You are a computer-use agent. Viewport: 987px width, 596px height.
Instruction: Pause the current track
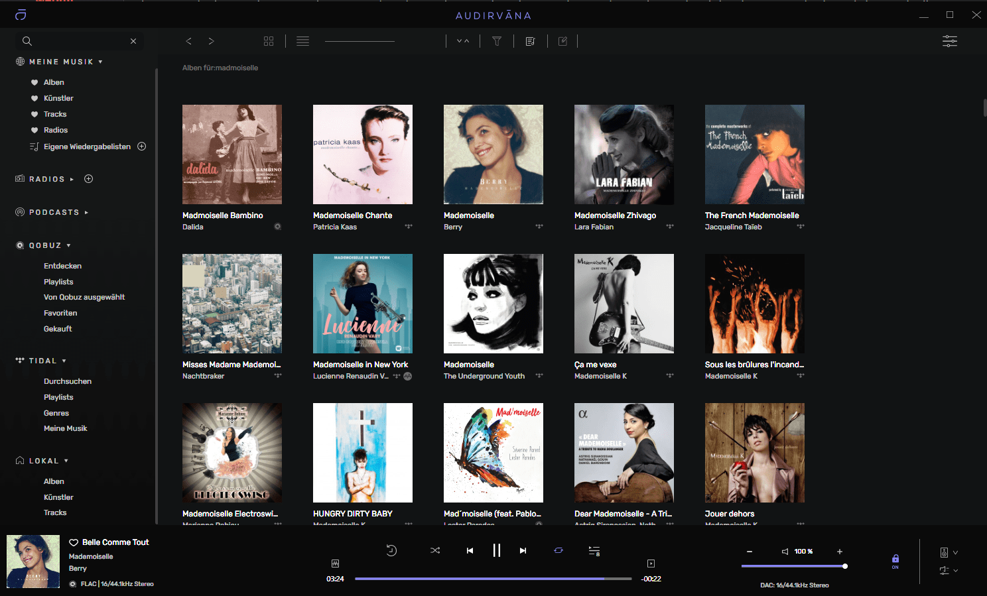point(496,550)
